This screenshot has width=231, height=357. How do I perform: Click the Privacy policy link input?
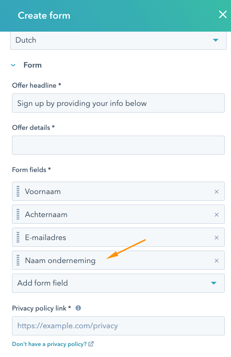click(118, 326)
